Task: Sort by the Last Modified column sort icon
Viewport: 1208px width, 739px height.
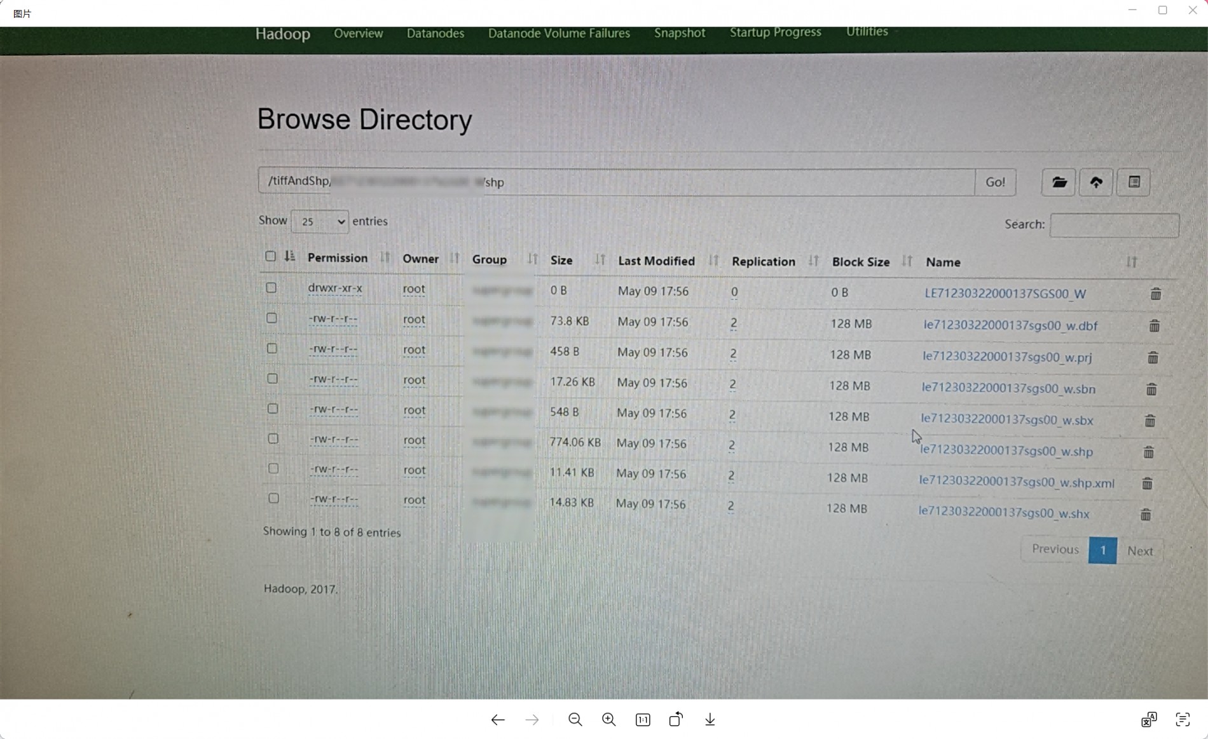Action: [x=713, y=260]
